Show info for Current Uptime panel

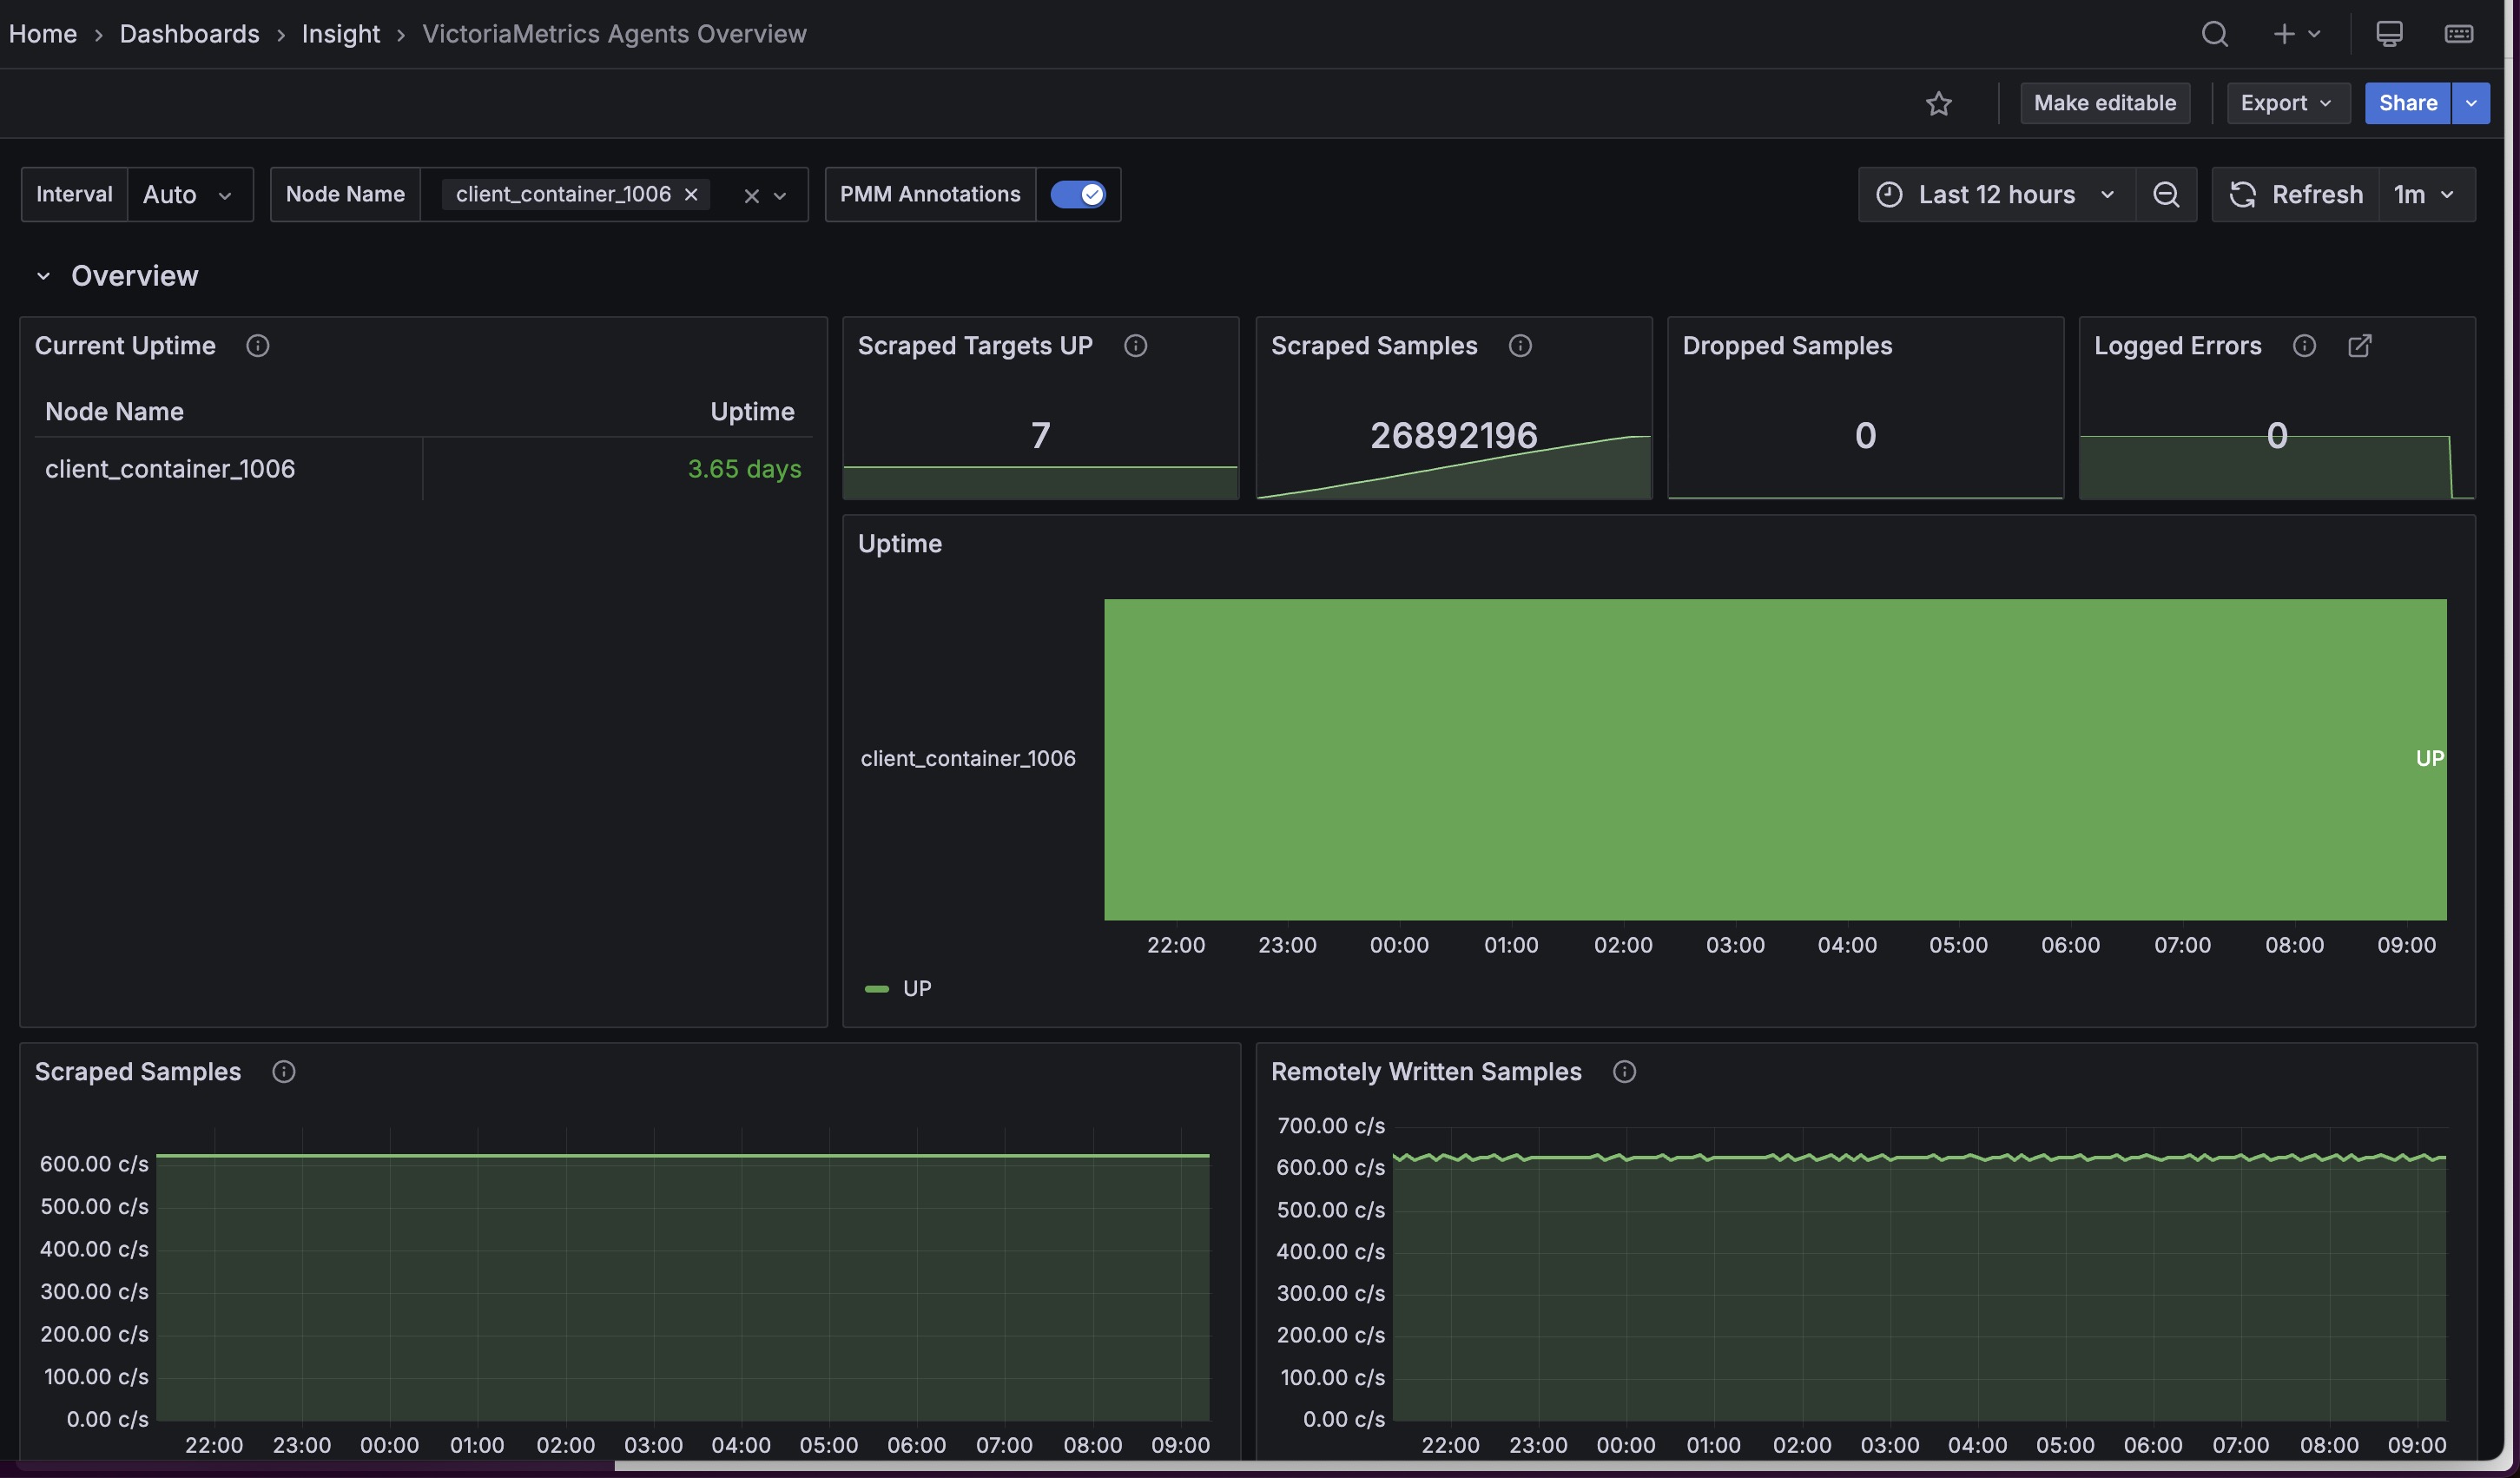(x=258, y=346)
